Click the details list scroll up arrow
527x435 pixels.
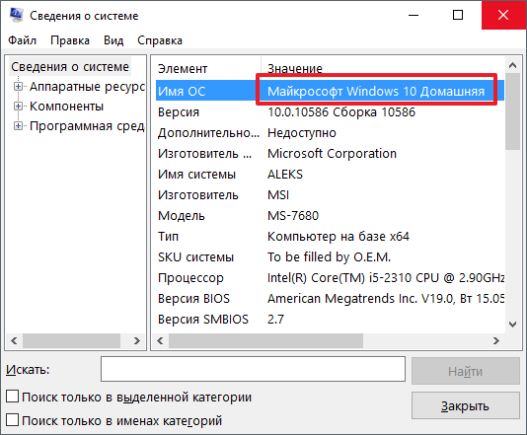(512, 65)
